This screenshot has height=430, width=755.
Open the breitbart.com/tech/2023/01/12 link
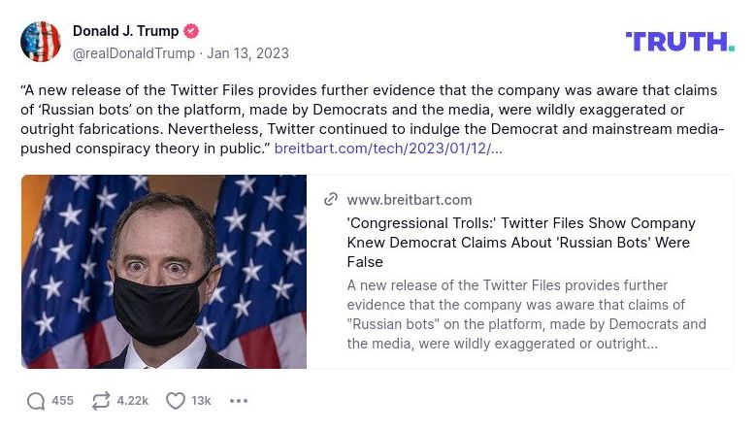pyautogui.click(x=388, y=149)
